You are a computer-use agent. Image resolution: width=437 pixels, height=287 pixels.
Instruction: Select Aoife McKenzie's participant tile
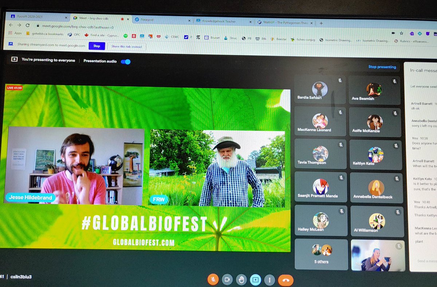[375, 123]
